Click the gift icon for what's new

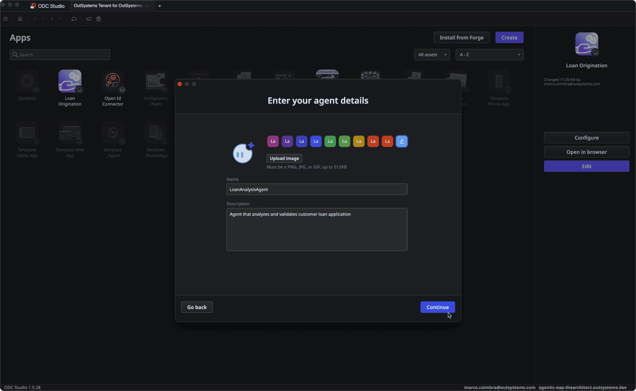pyautogui.click(x=99, y=19)
